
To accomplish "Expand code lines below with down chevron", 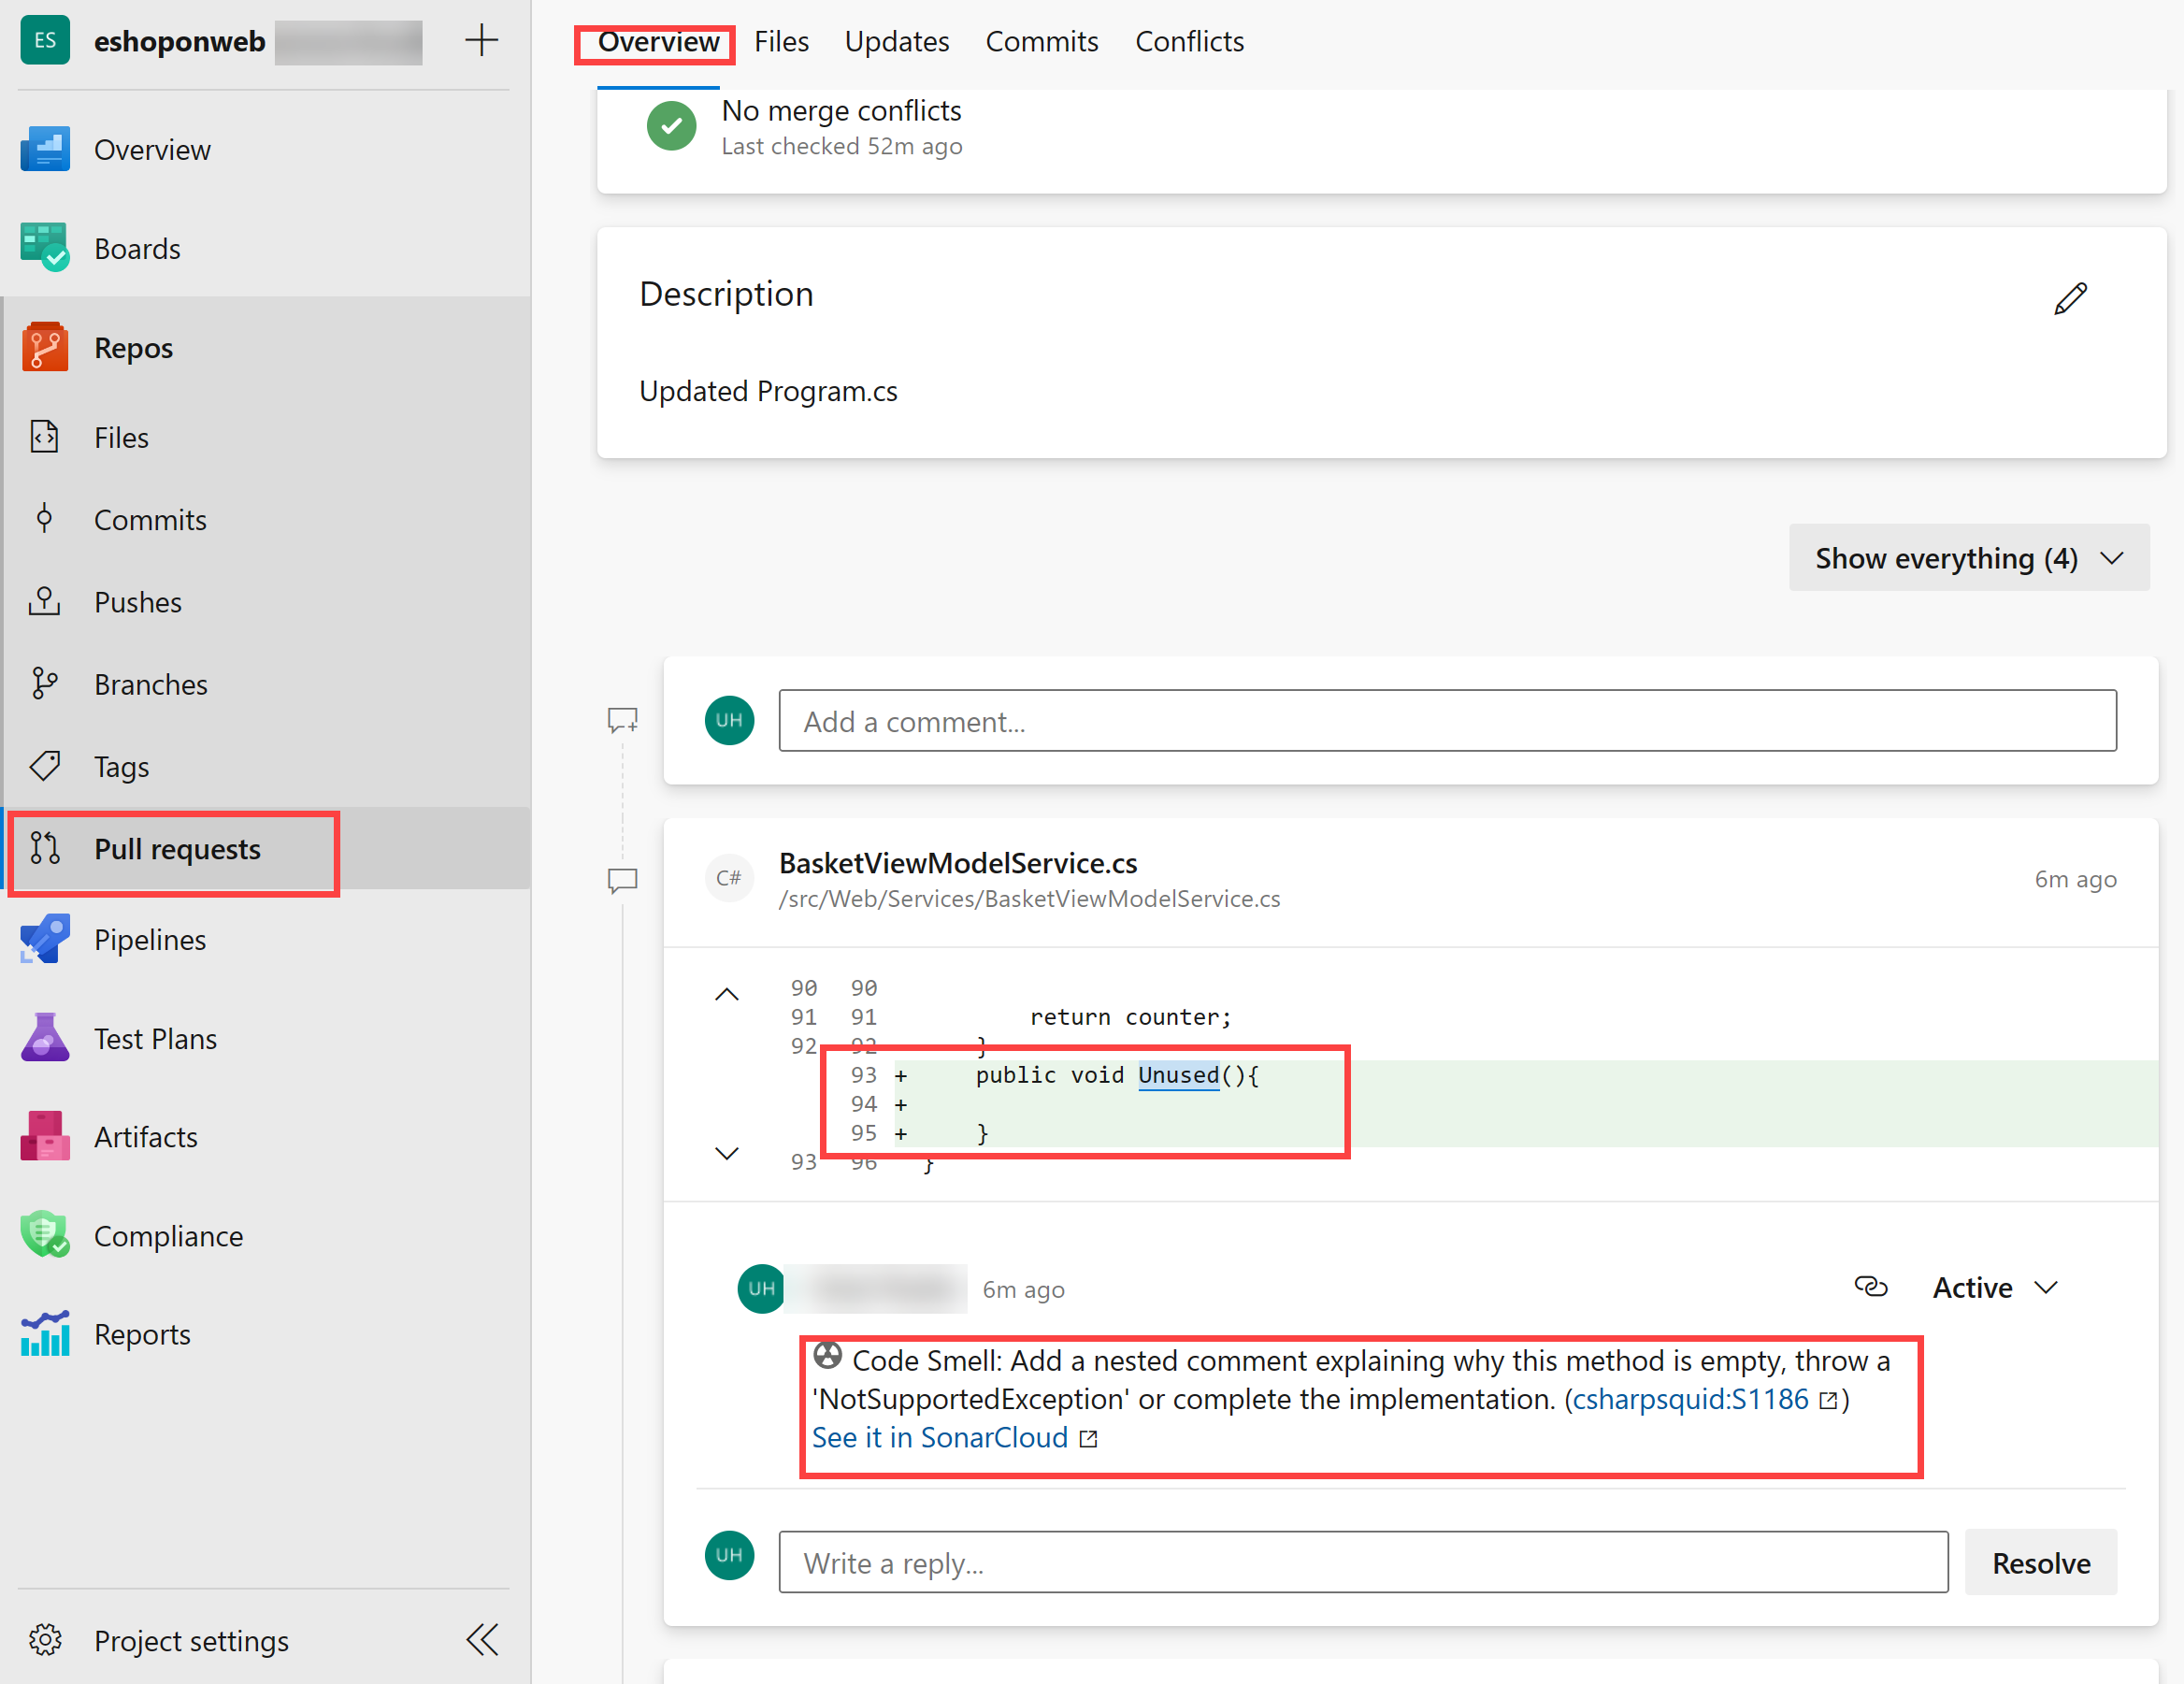I will (727, 1153).
